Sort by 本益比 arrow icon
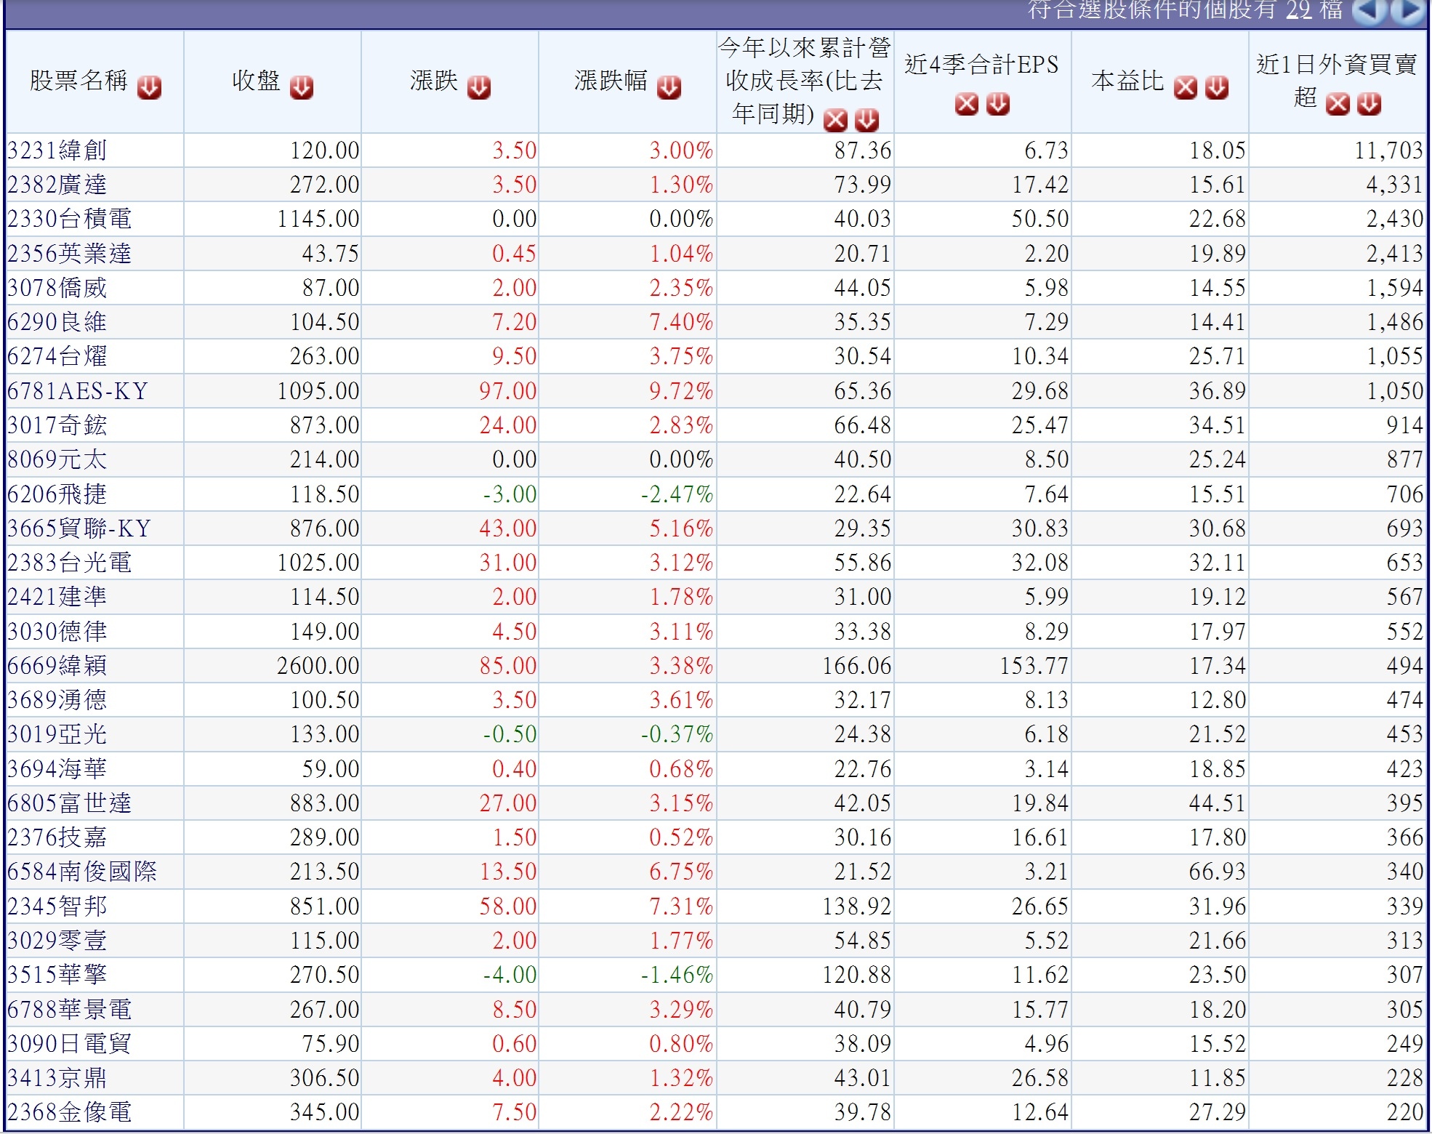The width and height of the screenshot is (1432, 1134). click(x=1217, y=88)
